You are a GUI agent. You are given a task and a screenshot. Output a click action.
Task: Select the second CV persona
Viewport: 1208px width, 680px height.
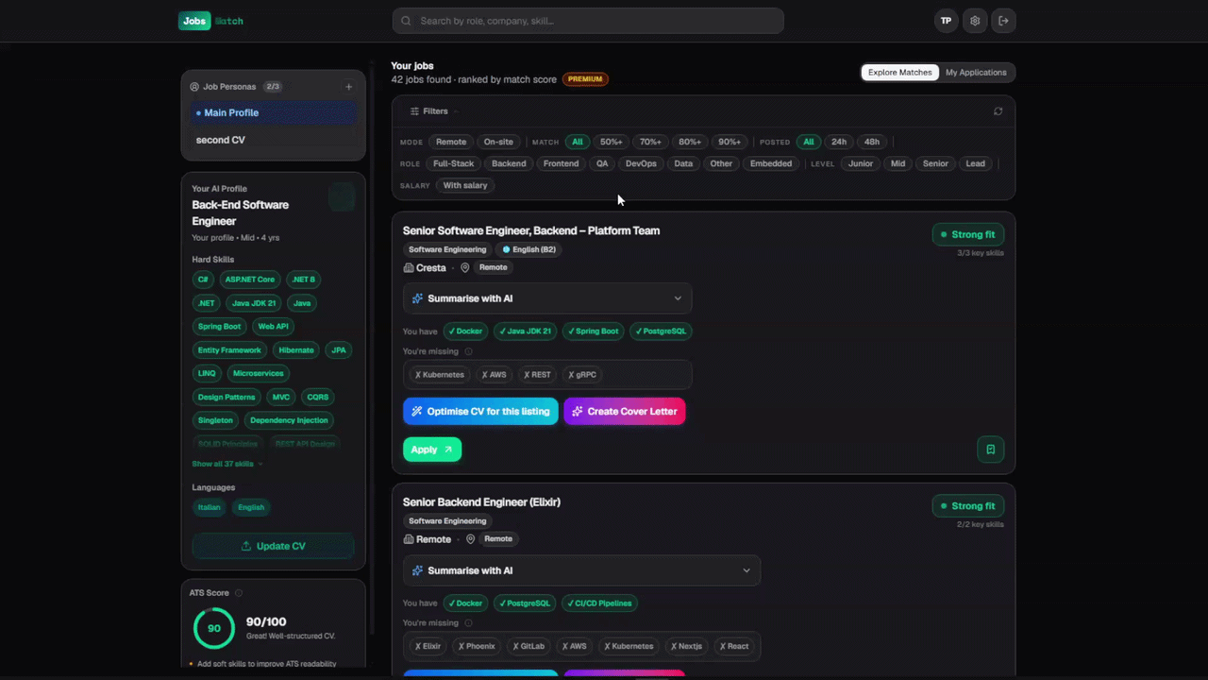pyautogui.click(x=274, y=140)
